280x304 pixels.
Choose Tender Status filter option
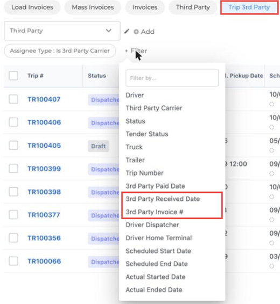147,134
